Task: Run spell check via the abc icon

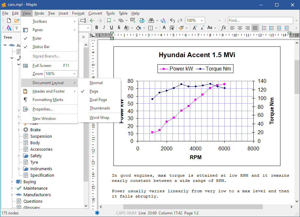Action: point(163,20)
